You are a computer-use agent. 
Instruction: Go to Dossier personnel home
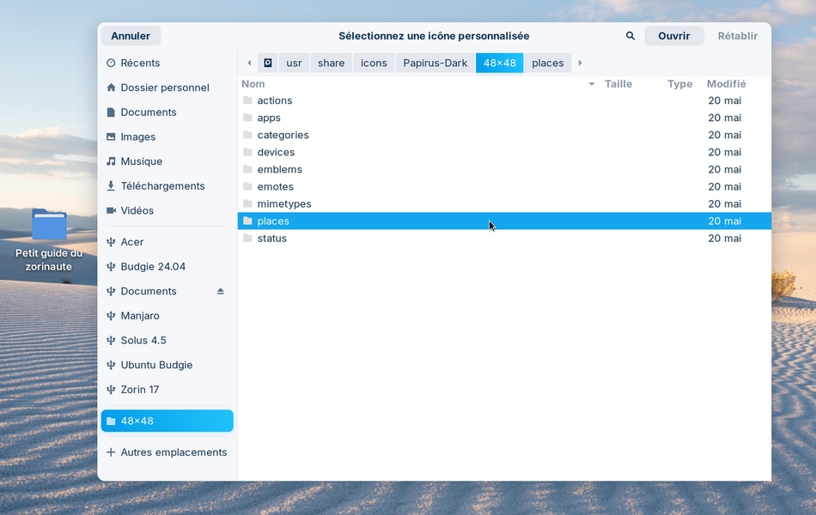point(164,88)
